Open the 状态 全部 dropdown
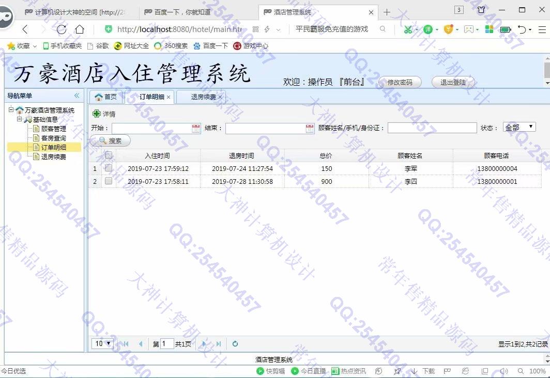The image size is (550, 378). [520, 127]
